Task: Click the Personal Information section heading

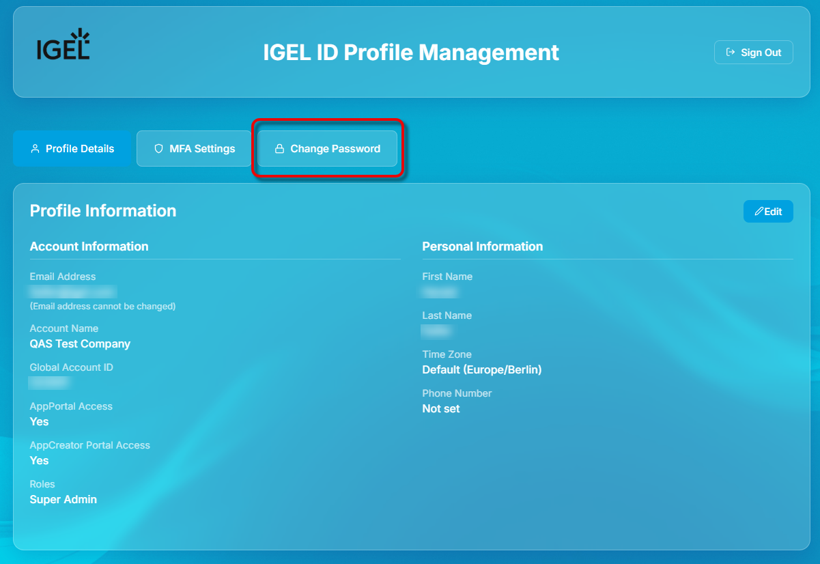Action: click(x=483, y=246)
